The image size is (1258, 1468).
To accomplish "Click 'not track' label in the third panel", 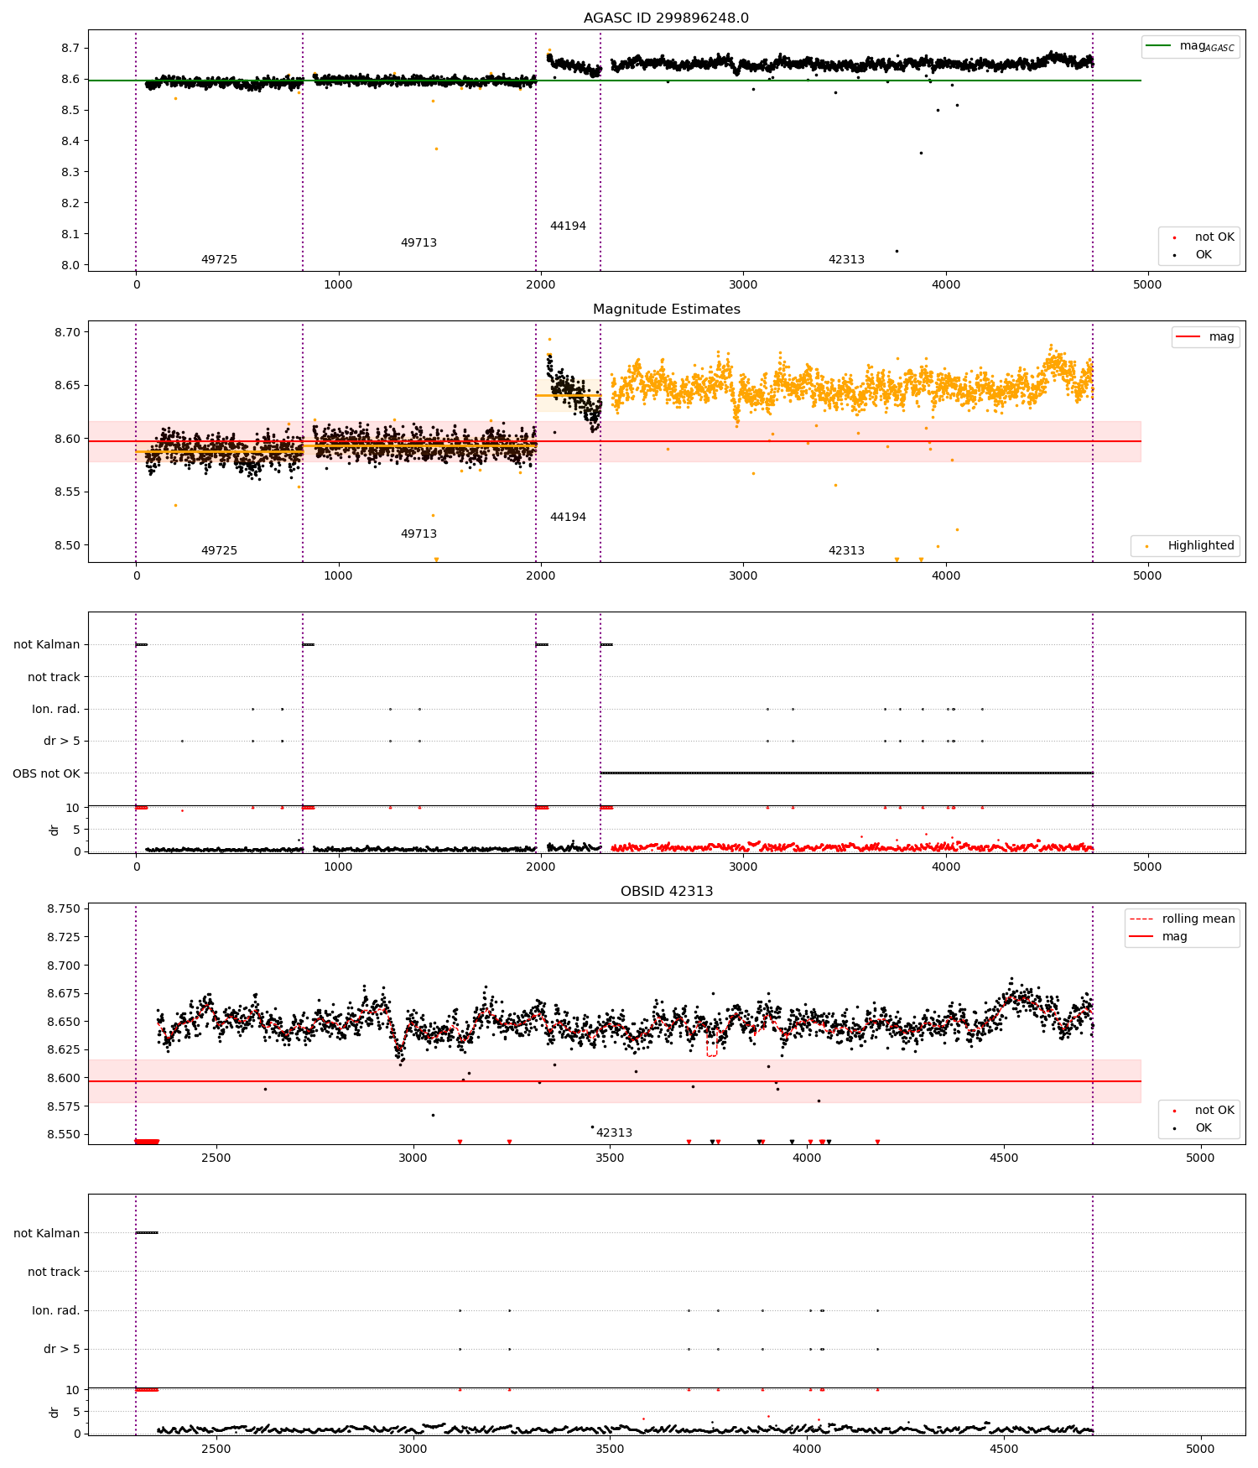I will pos(54,677).
